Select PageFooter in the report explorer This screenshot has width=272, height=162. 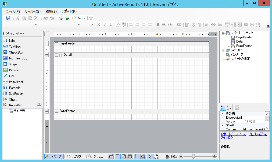tap(244, 46)
